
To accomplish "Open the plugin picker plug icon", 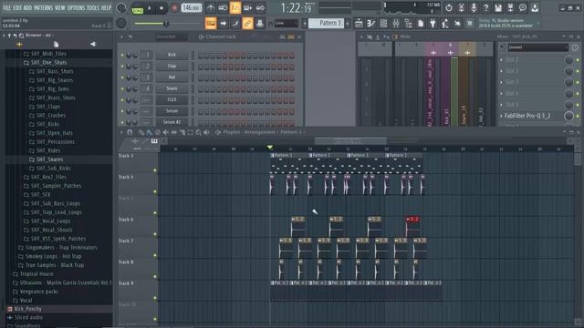I will pyautogui.click(x=433, y=24).
